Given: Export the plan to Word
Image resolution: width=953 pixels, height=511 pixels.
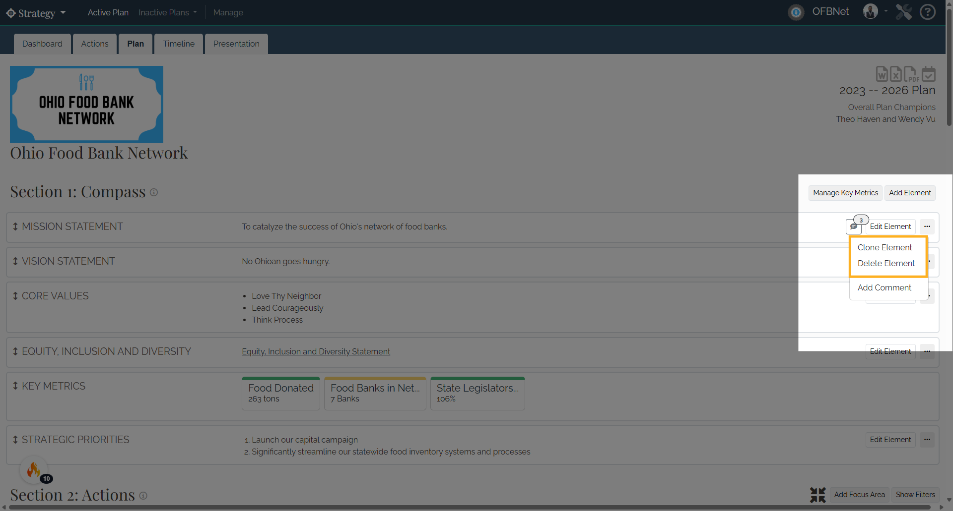Looking at the screenshot, I should coord(882,74).
